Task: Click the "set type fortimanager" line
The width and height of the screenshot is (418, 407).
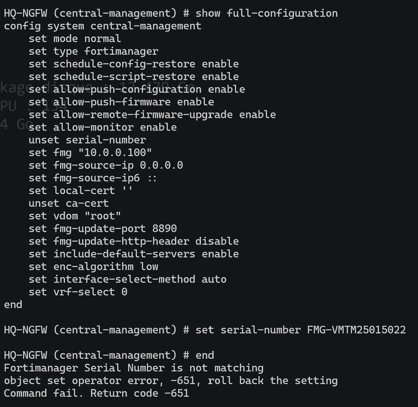Action: point(93,52)
